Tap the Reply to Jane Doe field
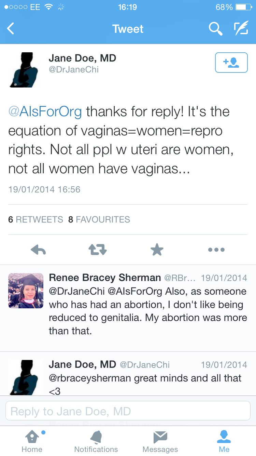The width and height of the screenshot is (256, 456). tap(128, 411)
